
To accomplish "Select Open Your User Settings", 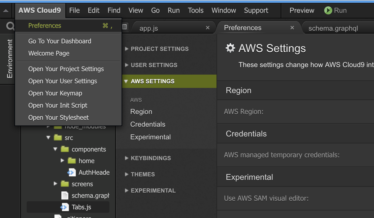I will click(68, 81).
